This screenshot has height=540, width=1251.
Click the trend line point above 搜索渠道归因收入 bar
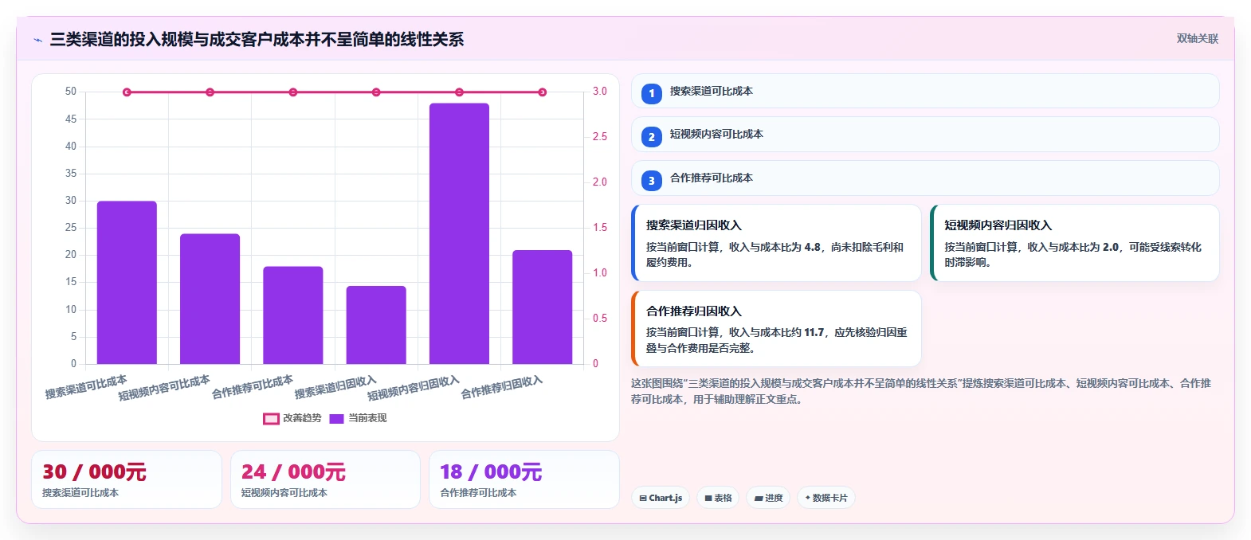[376, 92]
